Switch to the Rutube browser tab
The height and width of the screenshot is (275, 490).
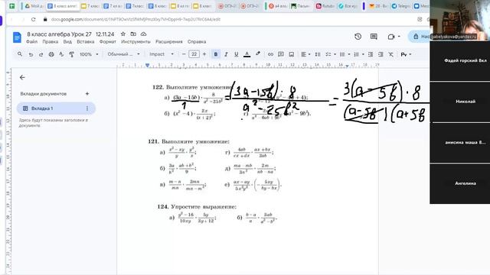(325, 6)
